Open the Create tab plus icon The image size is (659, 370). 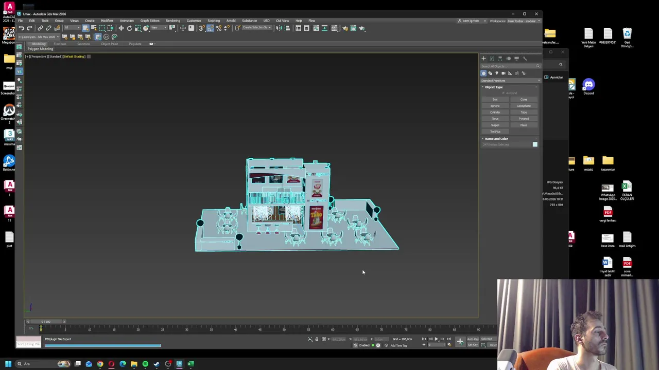point(483,58)
